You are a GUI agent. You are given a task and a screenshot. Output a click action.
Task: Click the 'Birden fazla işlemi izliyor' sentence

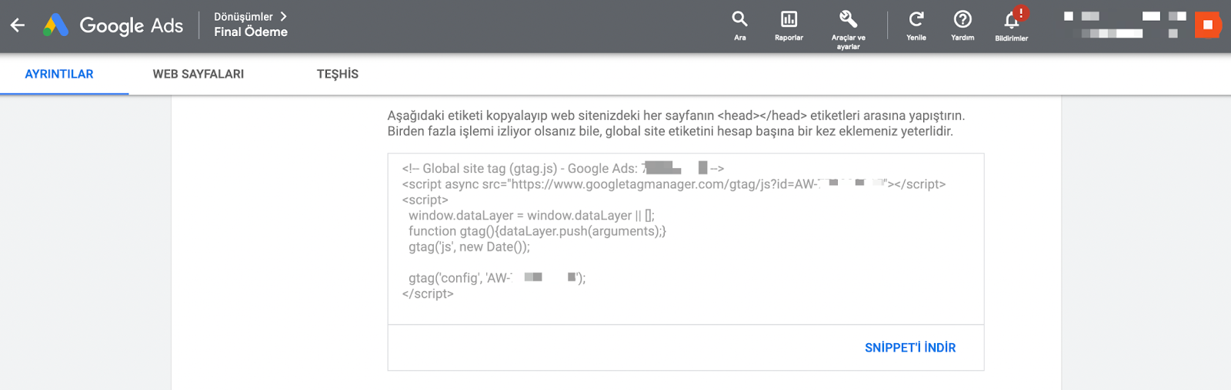coord(670,131)
